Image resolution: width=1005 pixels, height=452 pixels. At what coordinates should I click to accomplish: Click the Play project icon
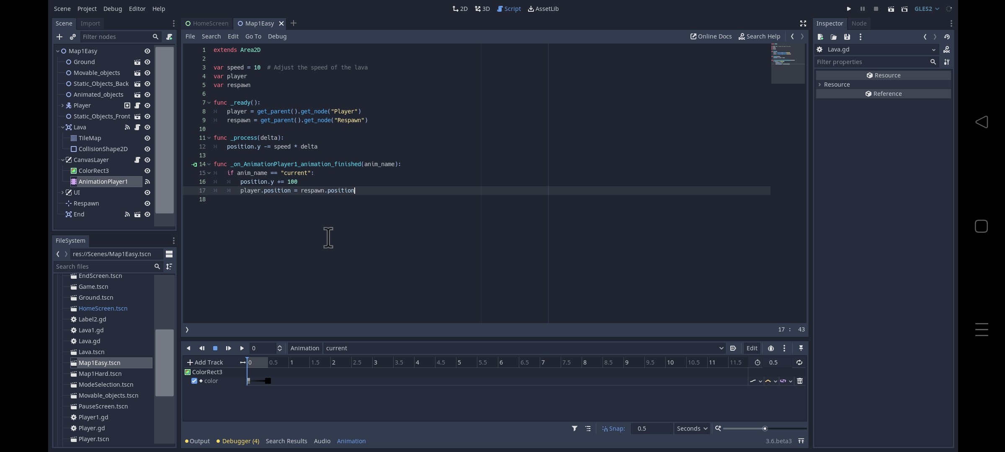849,9
